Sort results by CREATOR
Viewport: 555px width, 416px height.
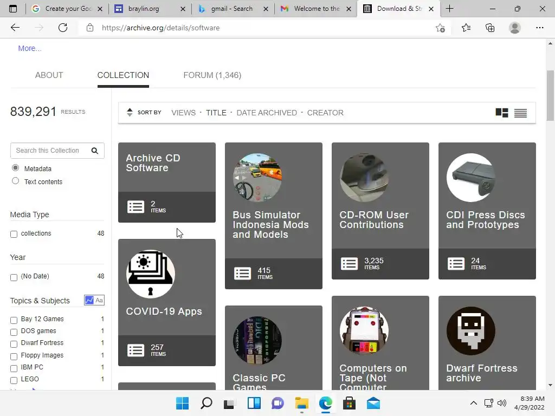point(325,113)
